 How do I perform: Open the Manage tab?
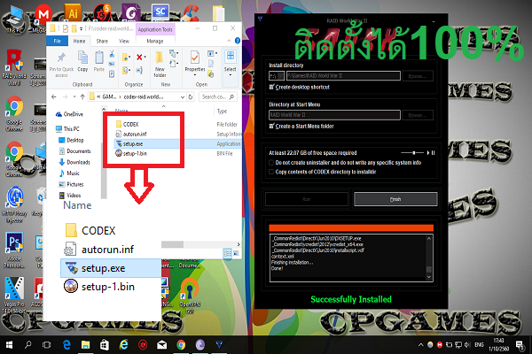(x=154, y=41)
